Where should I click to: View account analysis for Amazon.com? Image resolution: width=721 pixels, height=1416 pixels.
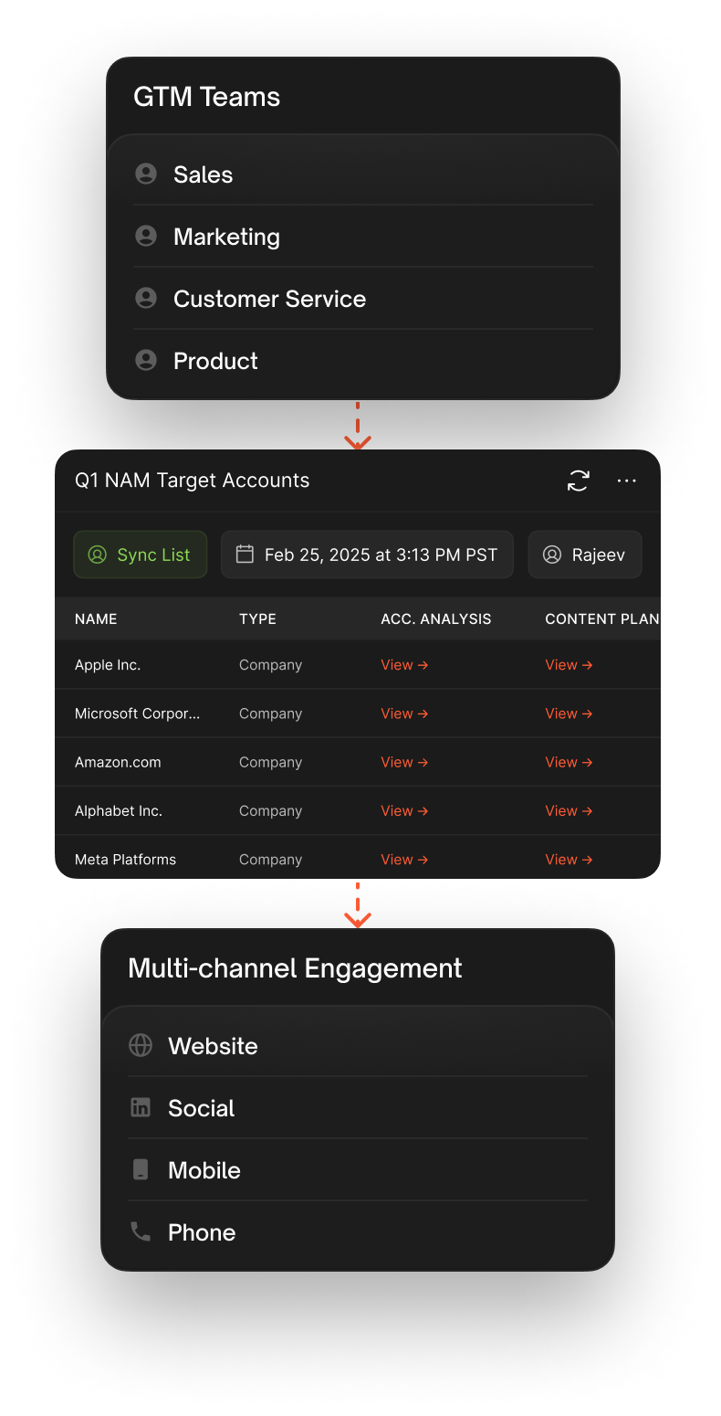click(x=404, y=762)
